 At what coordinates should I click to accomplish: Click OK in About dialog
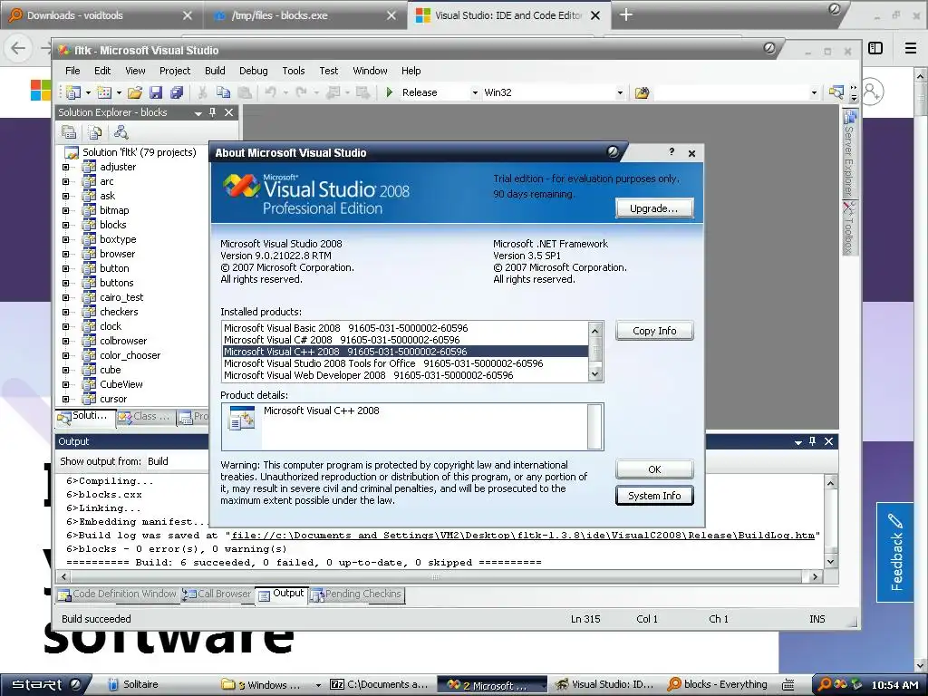[x=654, y=469]
